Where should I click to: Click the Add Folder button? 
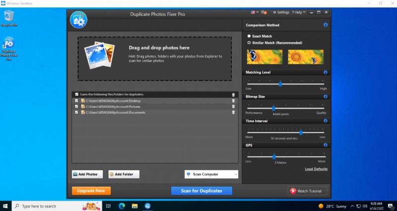124,174
